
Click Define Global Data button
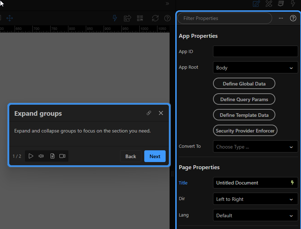click(244, 83)
